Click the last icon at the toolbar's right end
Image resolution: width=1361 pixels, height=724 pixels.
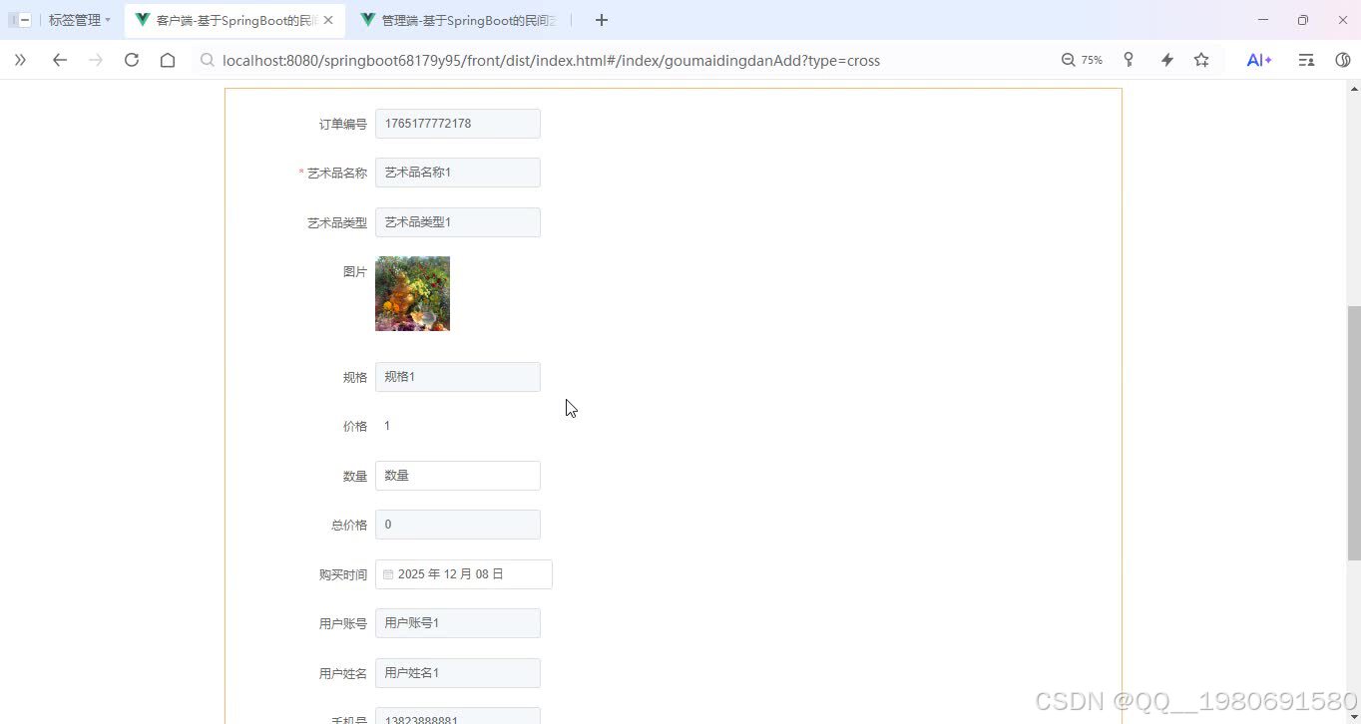point(1343,60)
